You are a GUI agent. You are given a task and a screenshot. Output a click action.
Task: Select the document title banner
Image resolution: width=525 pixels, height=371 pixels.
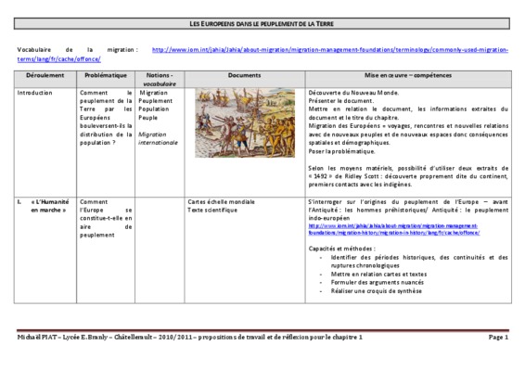[x=262, y=24]
